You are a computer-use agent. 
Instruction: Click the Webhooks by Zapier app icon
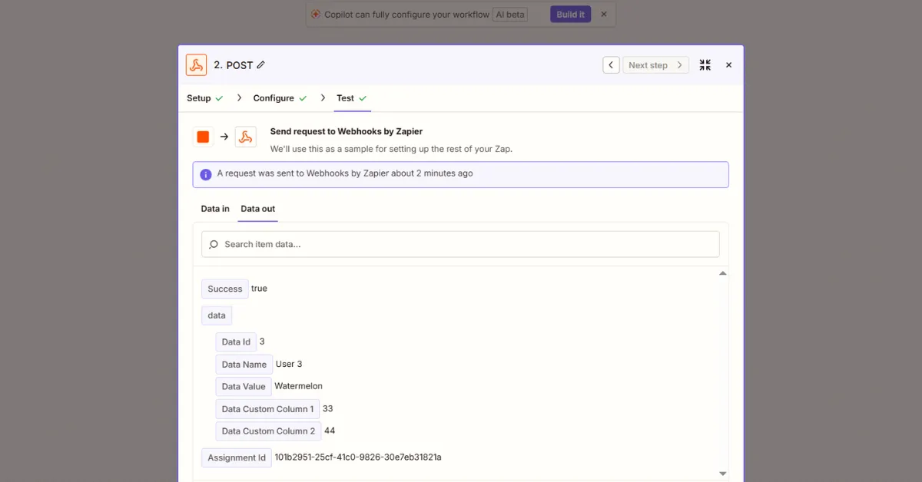pyautogui.click(x=196, y=64)
